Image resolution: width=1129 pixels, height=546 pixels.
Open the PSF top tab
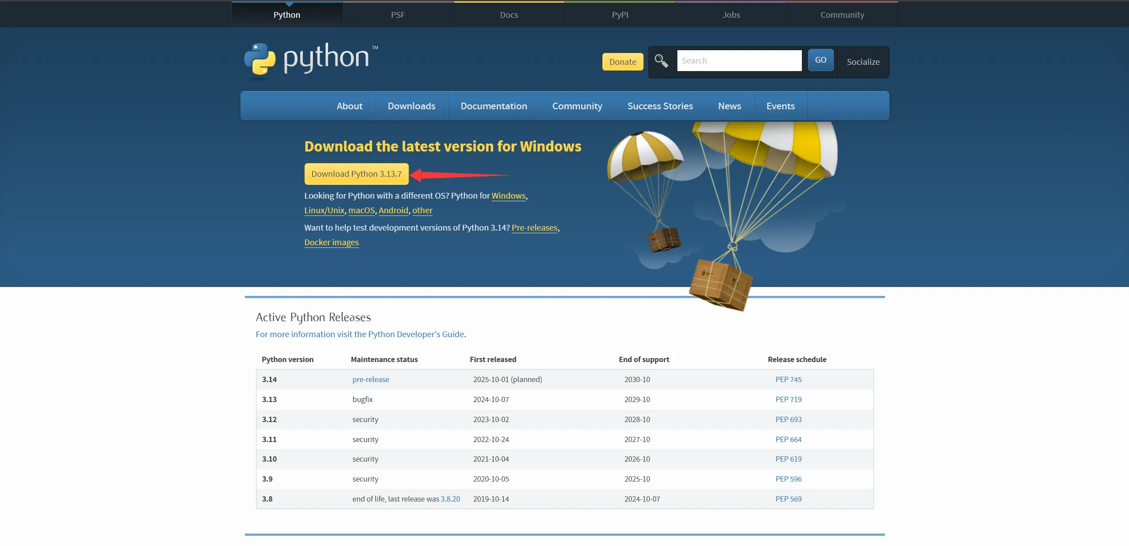(398, 15)
